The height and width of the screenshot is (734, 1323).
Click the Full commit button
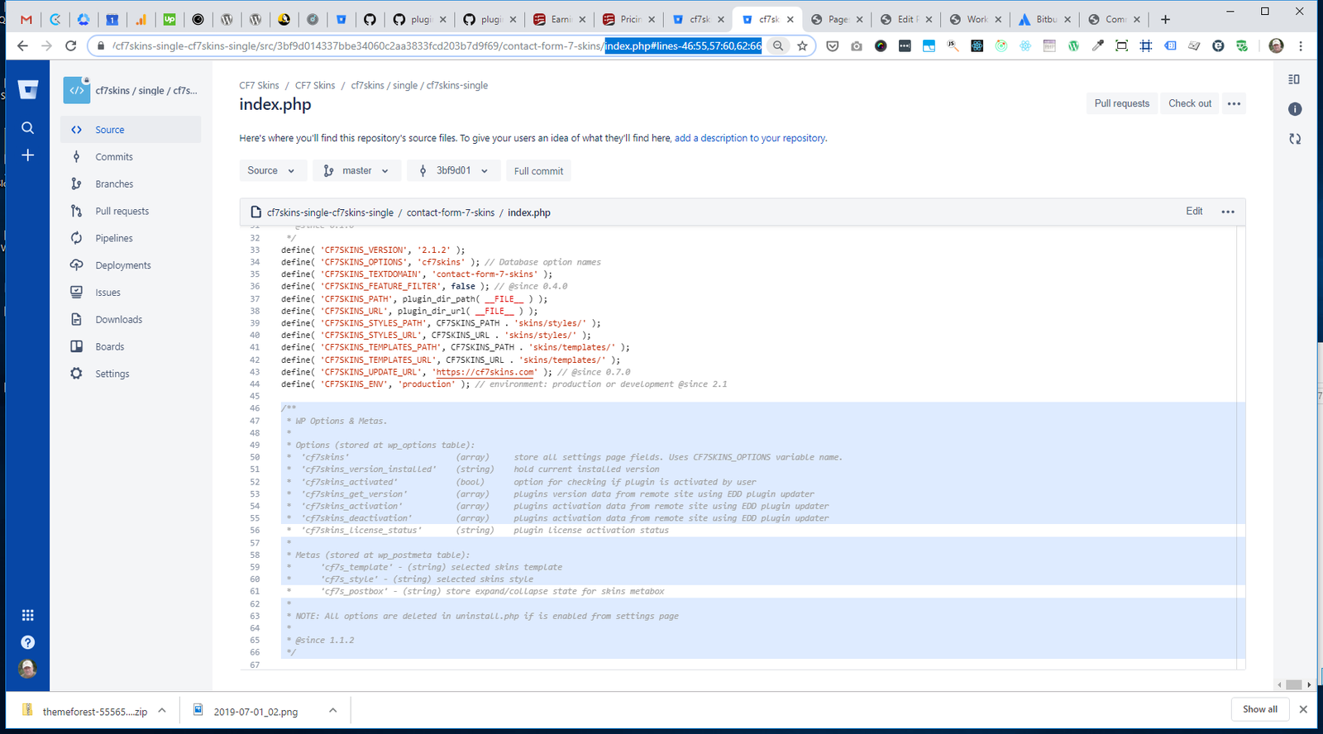tap(538, 171)
